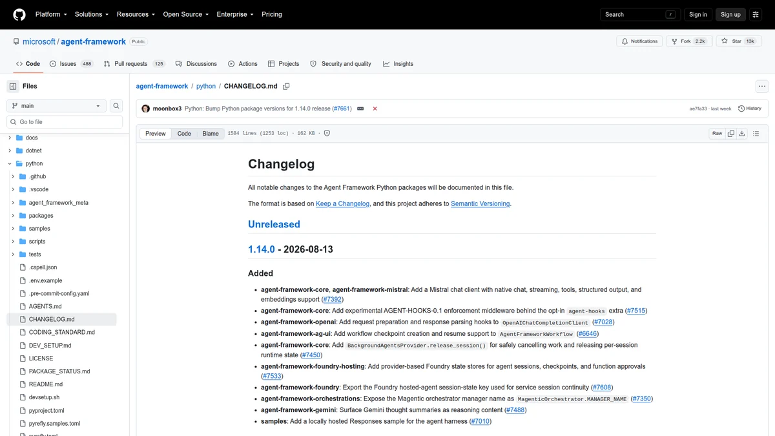Image resolution: width=775 pixels, height=436 pixels.
Task: Switch to the Actions tab
Action: point(243,64)
